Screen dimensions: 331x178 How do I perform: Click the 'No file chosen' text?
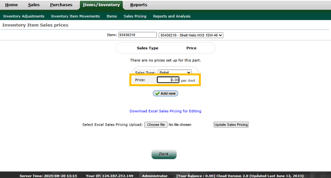[x=180, y=125]
